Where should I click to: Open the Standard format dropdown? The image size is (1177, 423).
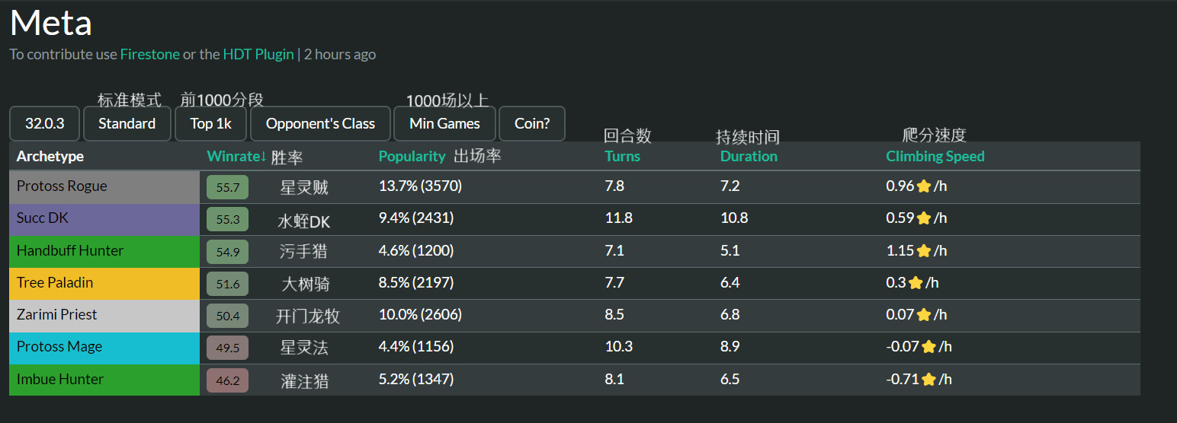(x=127, y=123)
